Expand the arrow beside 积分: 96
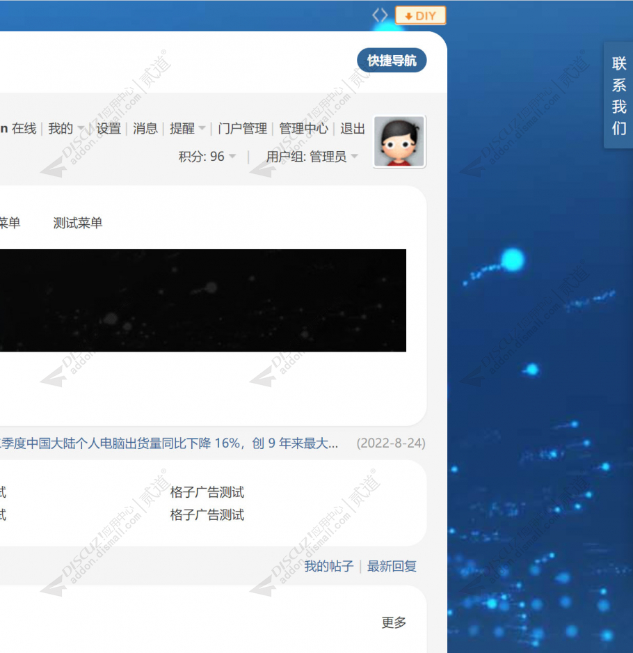 [232, 157]
